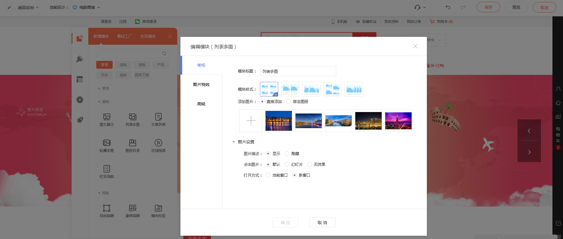The width and height of the screenshot is (563, 239).
Task: Click the search icon in module panel
Action: click(164, 54)
